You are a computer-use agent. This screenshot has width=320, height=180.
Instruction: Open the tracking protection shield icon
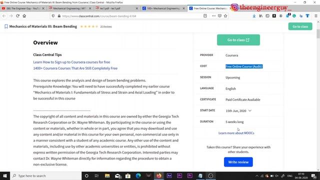tap(53, 16)
